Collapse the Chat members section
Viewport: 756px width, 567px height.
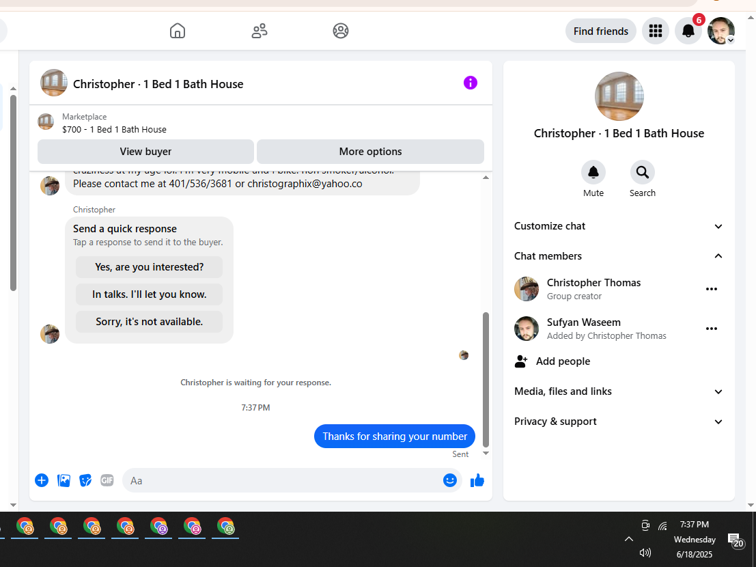(619, 256)
